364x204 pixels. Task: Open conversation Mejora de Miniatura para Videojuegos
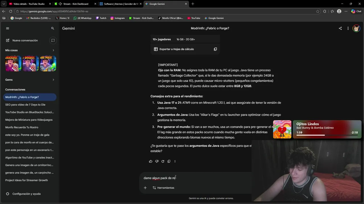pos(30,120)
